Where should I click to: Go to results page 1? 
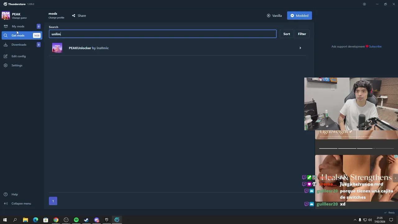tap(53, 201)
